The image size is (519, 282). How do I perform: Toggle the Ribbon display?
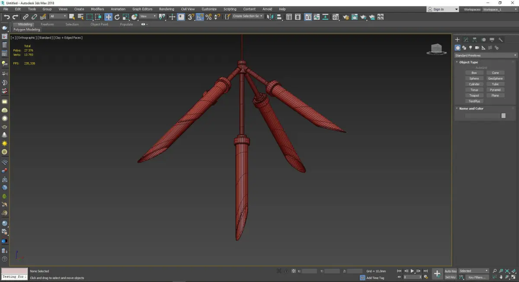[308, 17]
